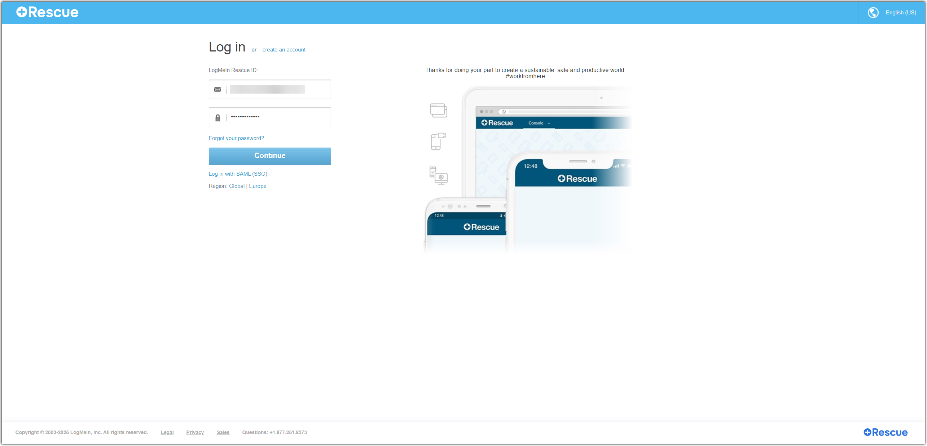Click the Sales link in the footer
The height and width of the screenshot is (446, 927).
click(x=223, y=432)
